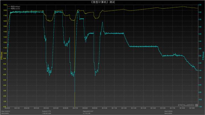The width and height of the screenshot is (205, 115).
Task: Click the 00:00:00 time axis label
Action: [7, 108]
